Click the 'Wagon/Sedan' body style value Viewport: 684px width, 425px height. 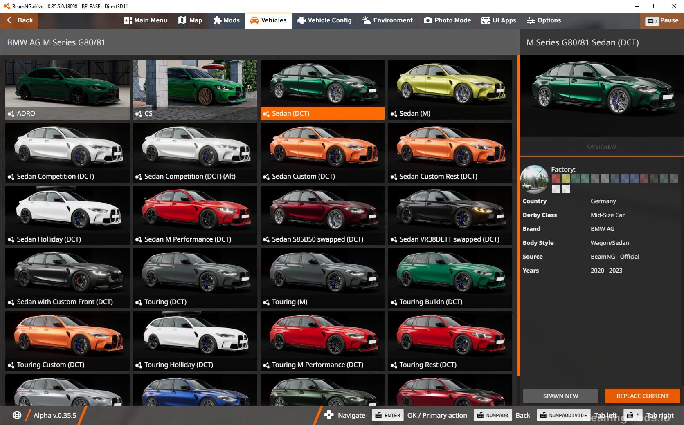[610, 243]
